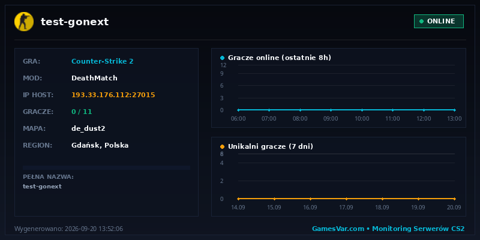Click the 10:00 data point on players chart
480x240 pixels.
pyautogui.click(x=362, y=110)
